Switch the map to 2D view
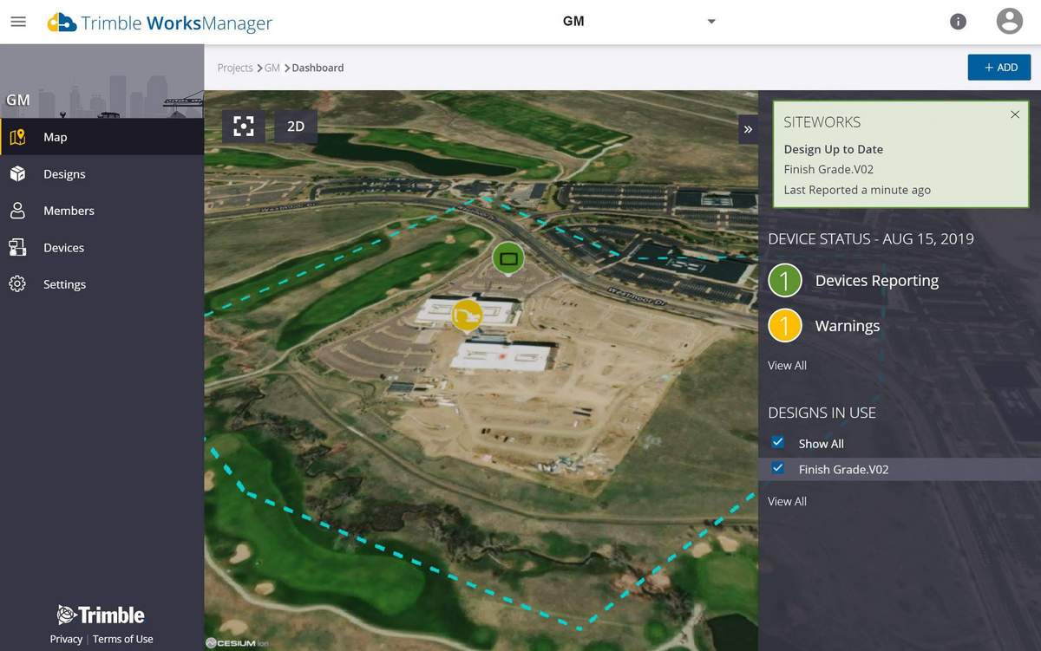Viewport: 1041px width, 651px height. click(x=295, y=126)
